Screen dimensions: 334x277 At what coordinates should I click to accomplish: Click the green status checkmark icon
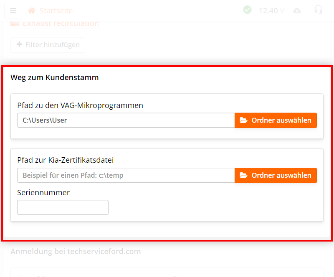pyautogui.click(x=247, y=10)
